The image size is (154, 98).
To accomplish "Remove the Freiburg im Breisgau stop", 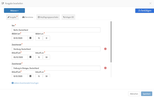I will pyautogui.click(x=105, y=68).
